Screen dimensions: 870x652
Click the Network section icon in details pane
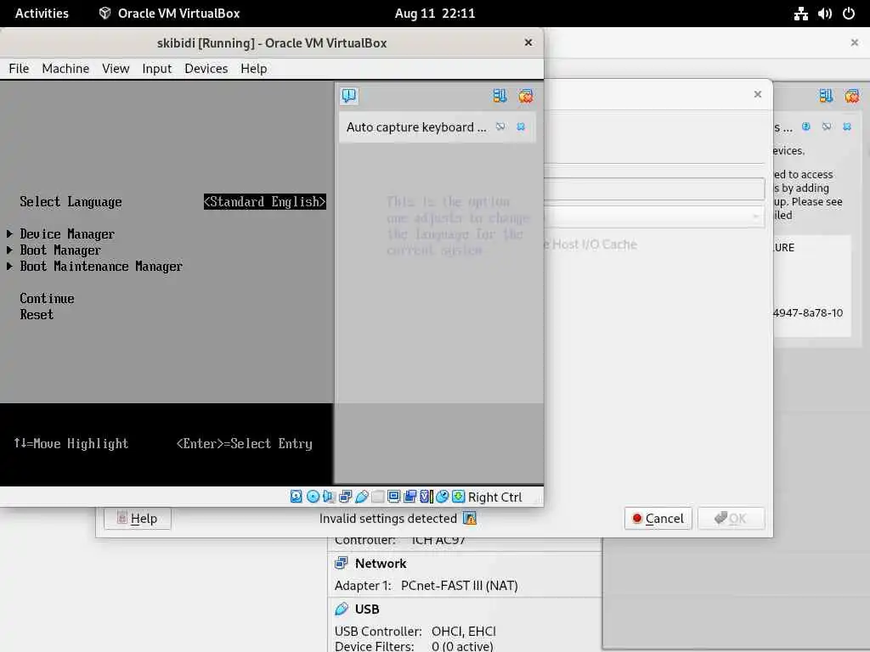(342, 564)
